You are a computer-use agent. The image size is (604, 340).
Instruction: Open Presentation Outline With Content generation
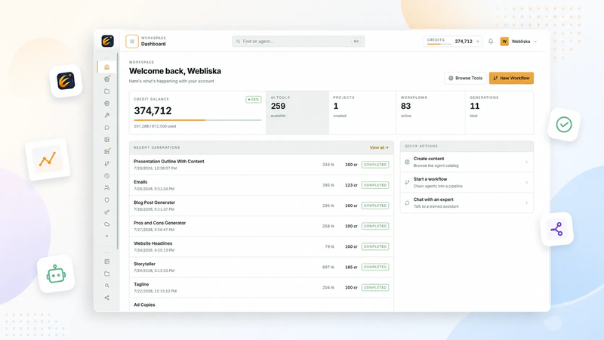[261, 165]
